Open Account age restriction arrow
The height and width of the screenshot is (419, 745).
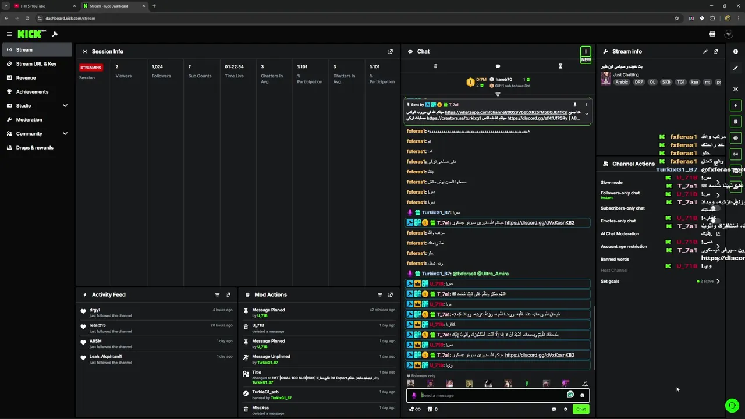718,246
